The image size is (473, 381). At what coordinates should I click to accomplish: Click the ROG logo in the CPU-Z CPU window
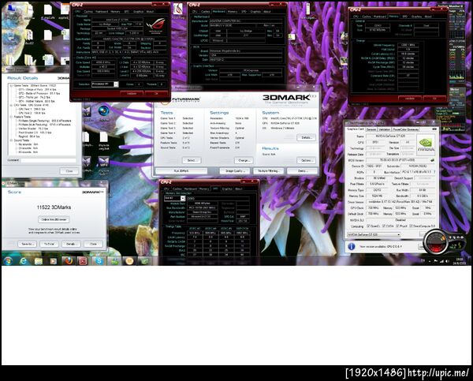click(x=156, y=25)
